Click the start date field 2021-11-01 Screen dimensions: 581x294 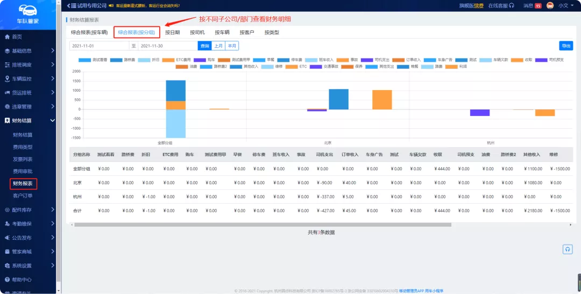pos(99,46)
